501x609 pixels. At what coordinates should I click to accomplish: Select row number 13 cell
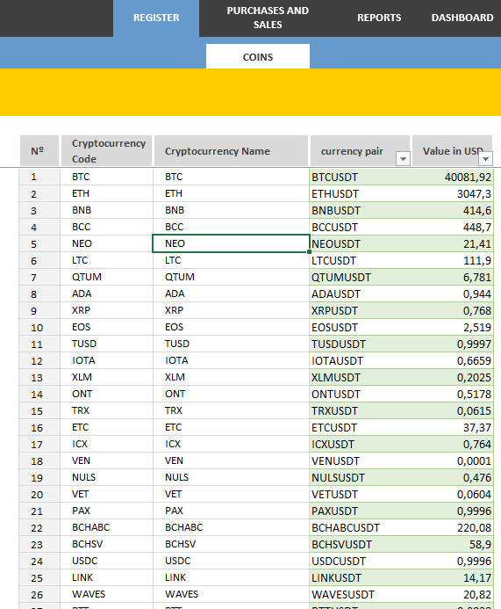click(x=39, y=378)
